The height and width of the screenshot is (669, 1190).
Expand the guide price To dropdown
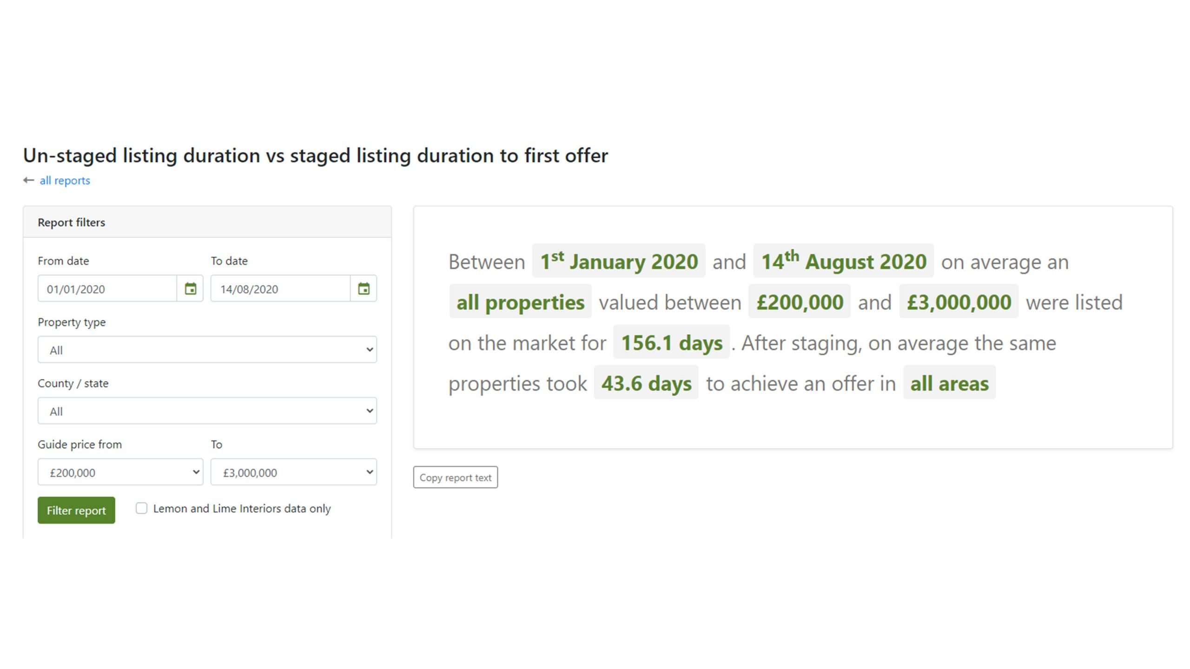click(294, 472)
